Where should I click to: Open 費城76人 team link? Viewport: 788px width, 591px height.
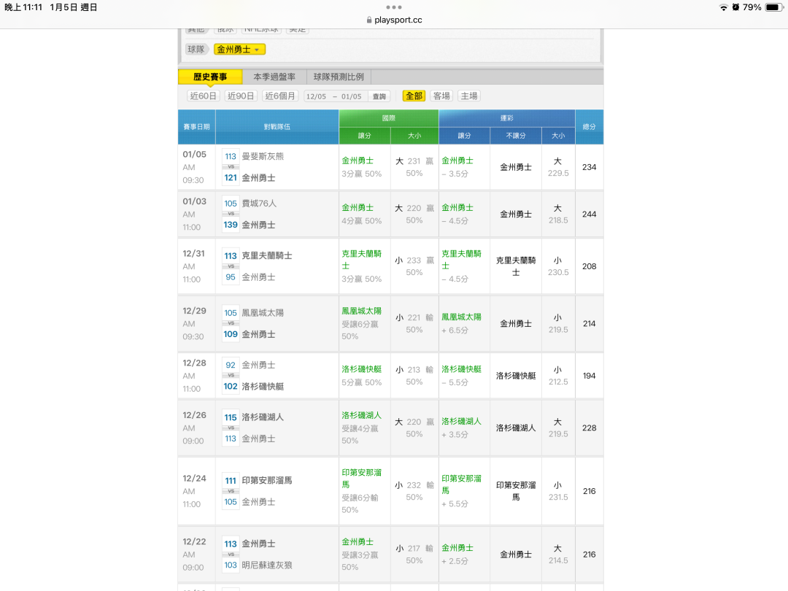(259, 204)
